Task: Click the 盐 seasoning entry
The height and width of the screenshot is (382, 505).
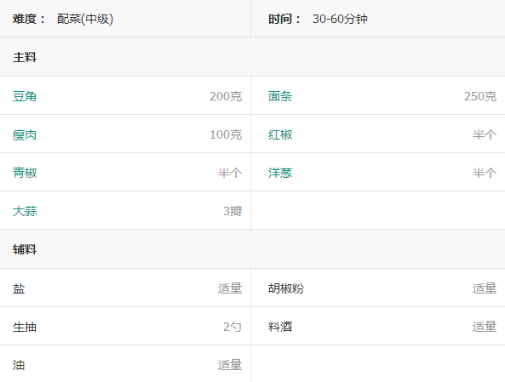Action: click(19, 288)
